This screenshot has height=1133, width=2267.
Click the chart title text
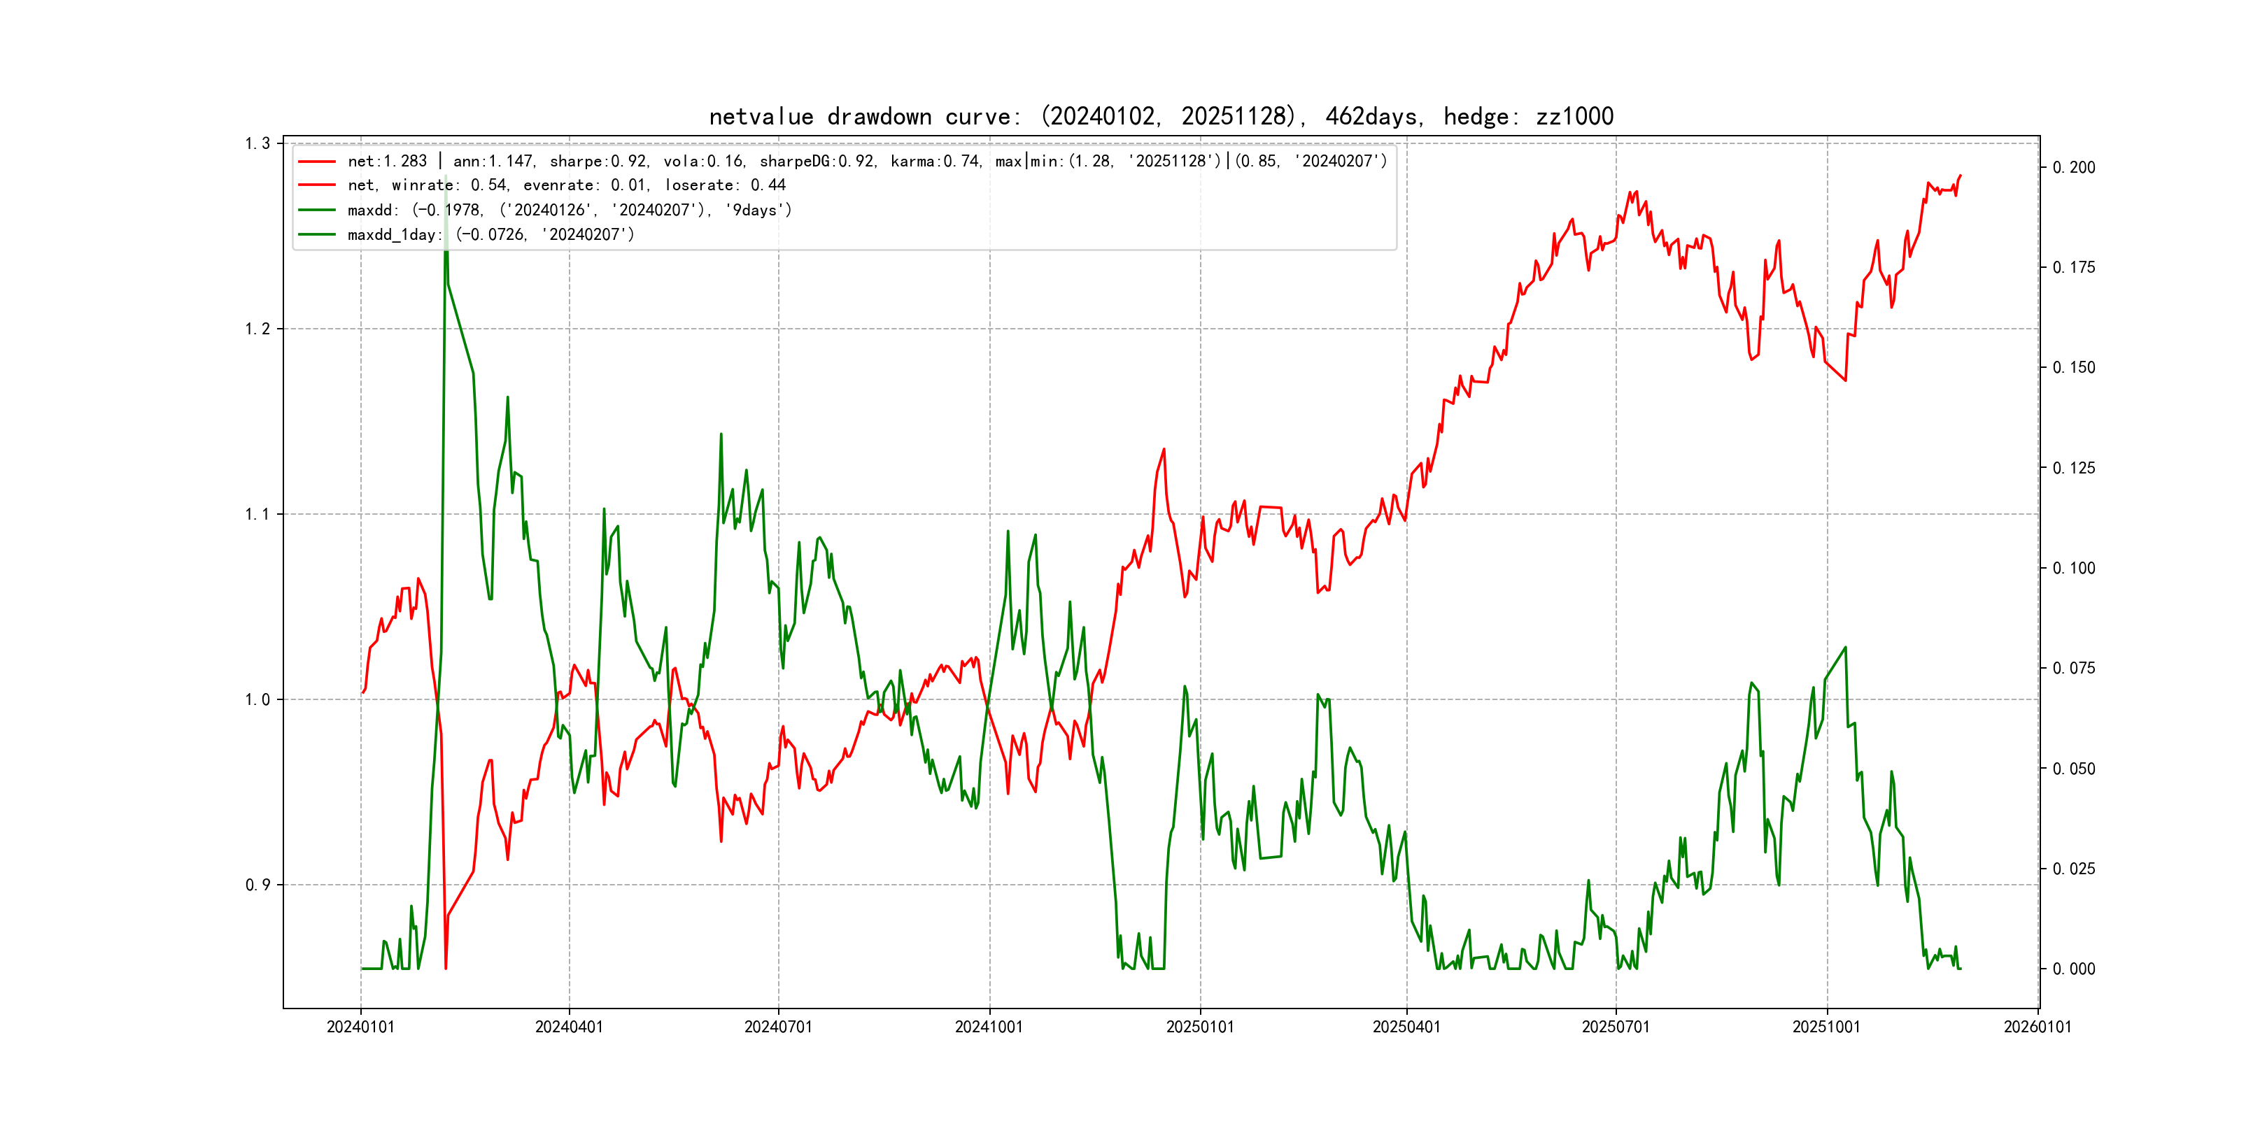(x=1161, y=117)
